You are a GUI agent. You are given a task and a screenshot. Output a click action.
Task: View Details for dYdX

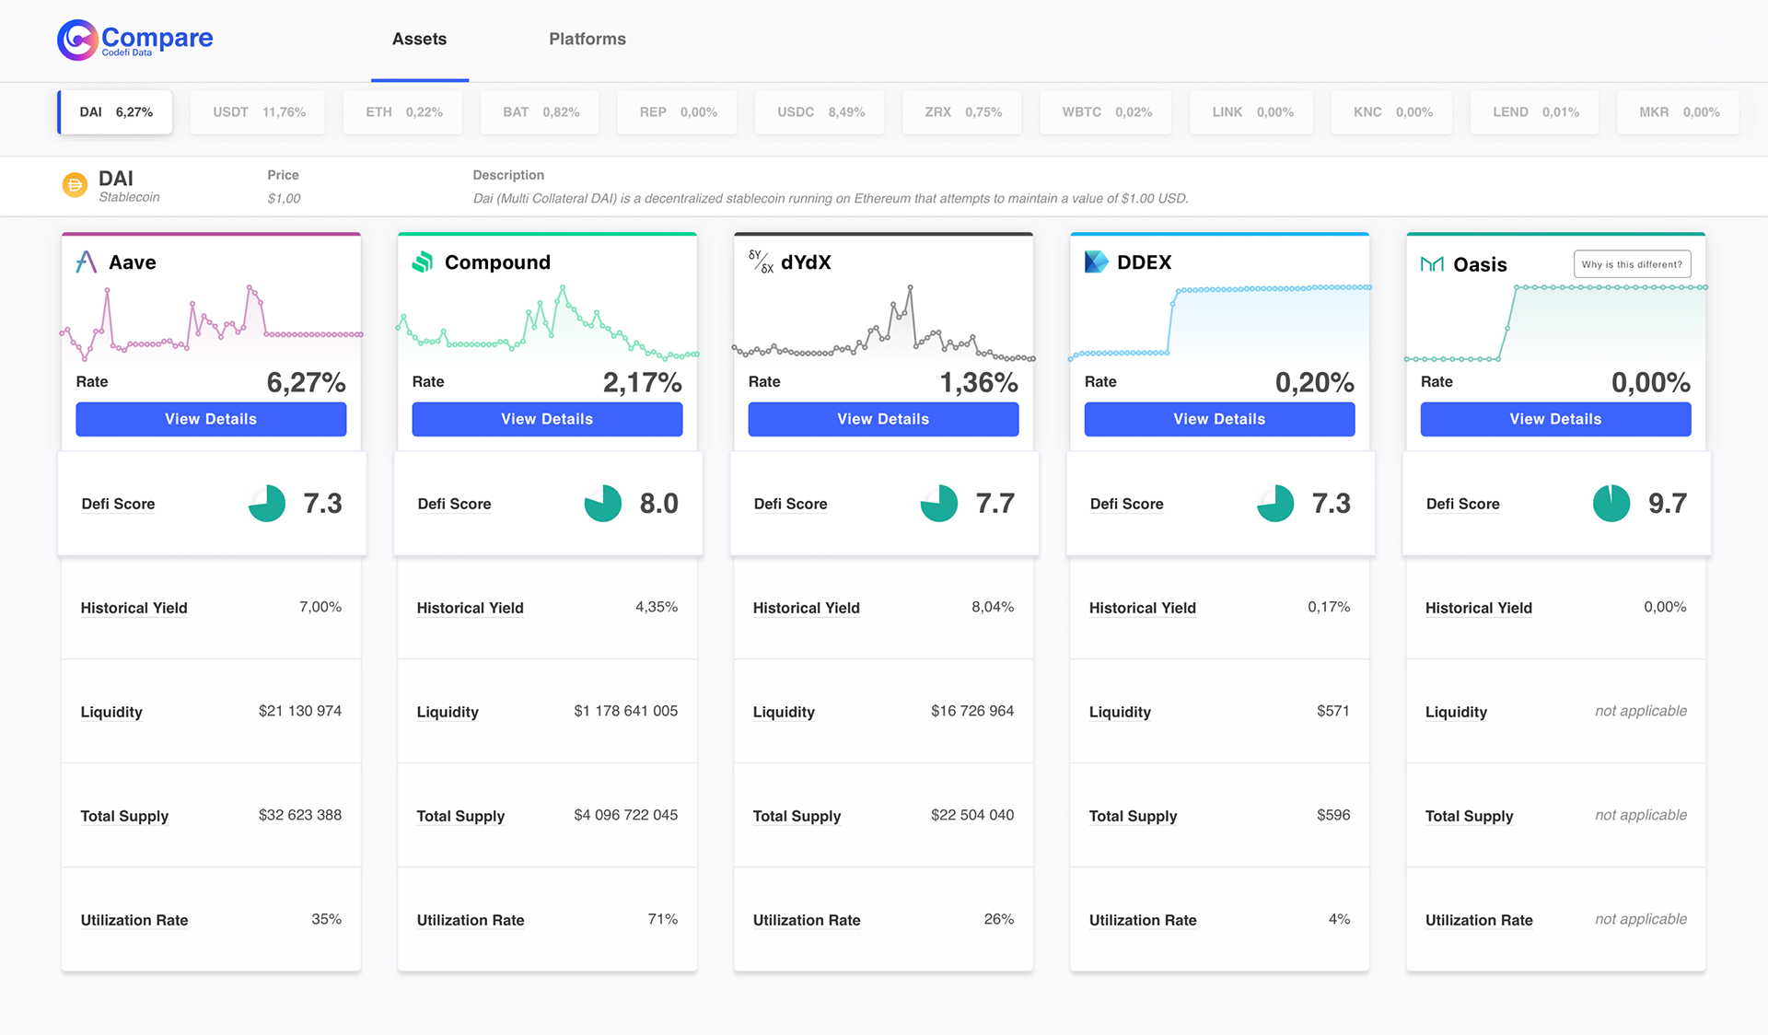883,419
